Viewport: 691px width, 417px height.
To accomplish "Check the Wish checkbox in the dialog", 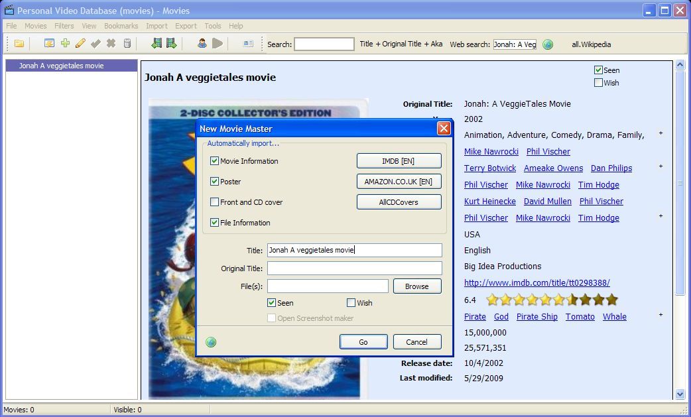I will [351, 303].
